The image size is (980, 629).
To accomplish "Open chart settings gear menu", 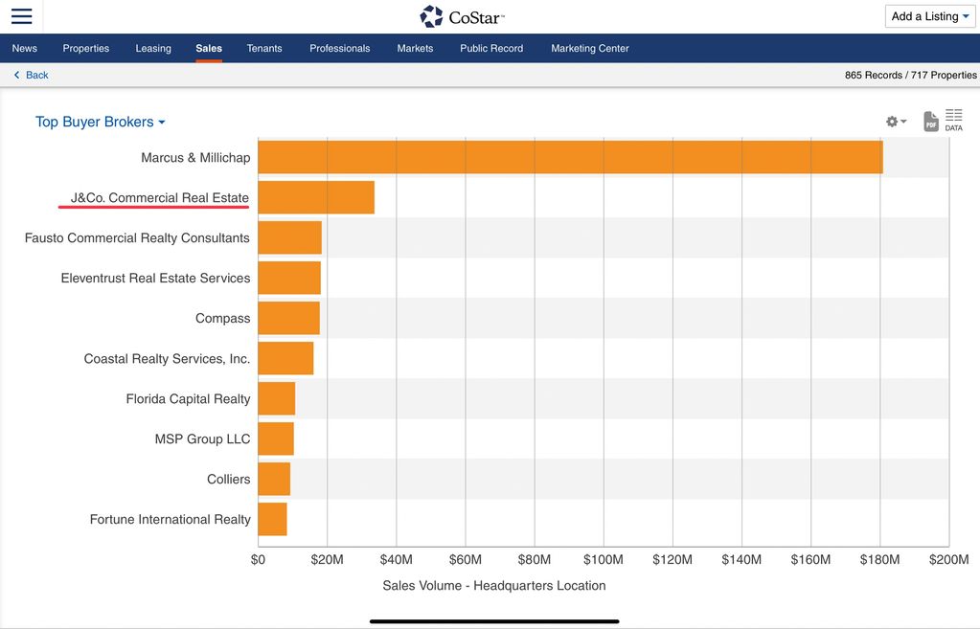I will [896, 122].
